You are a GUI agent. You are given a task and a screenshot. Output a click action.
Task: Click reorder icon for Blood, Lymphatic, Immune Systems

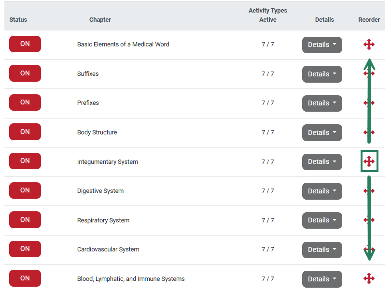click(369, 278)
